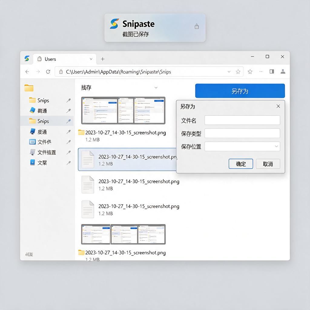Click the 文件名 input field
The width and height of the screenshot is (310, 310).
pyautogui.click(x=242, y=120)
